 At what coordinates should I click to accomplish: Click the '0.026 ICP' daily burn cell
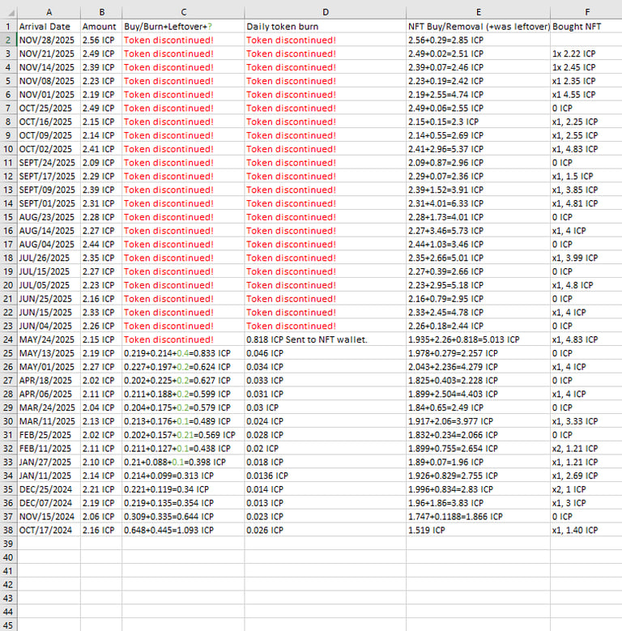[325, 530]
